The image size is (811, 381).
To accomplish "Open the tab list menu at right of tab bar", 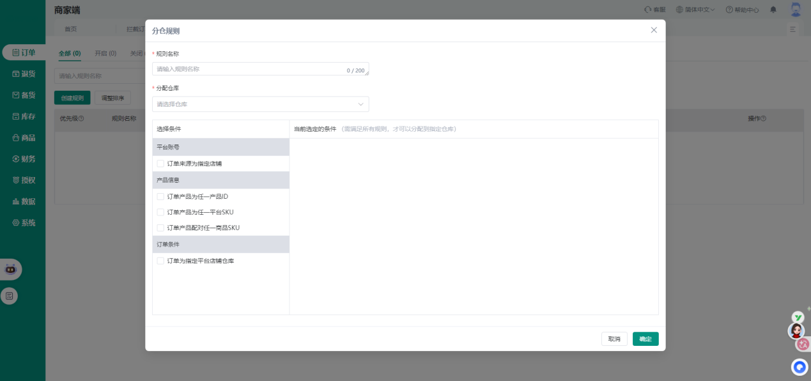I will point(792,29).
